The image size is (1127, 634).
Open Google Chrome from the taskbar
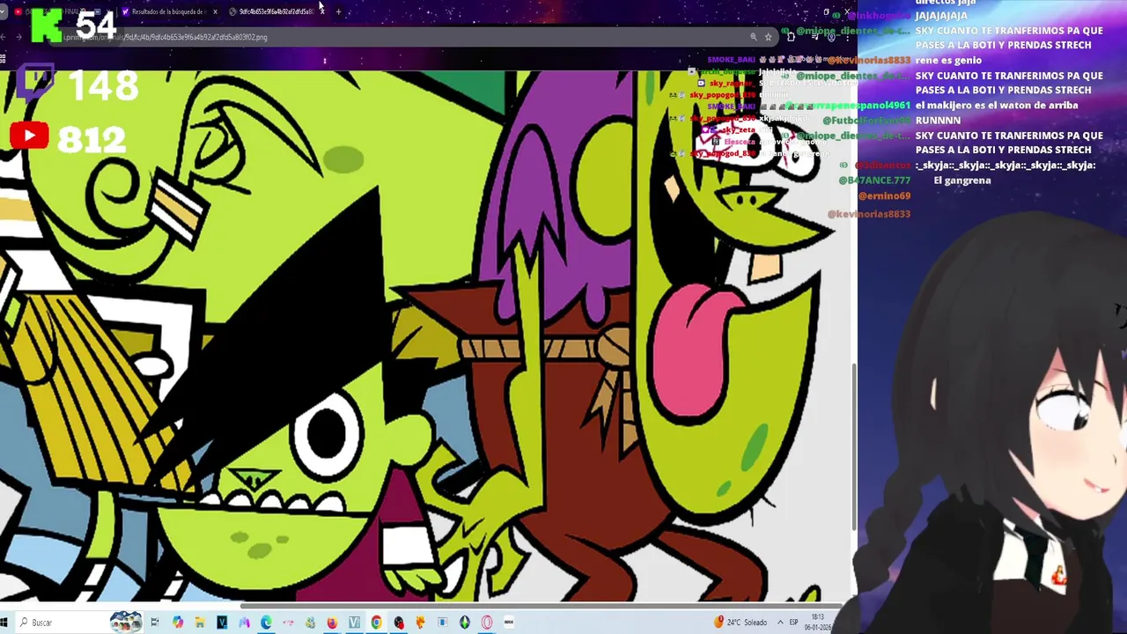pyautogui.click(x=376, y=623)
